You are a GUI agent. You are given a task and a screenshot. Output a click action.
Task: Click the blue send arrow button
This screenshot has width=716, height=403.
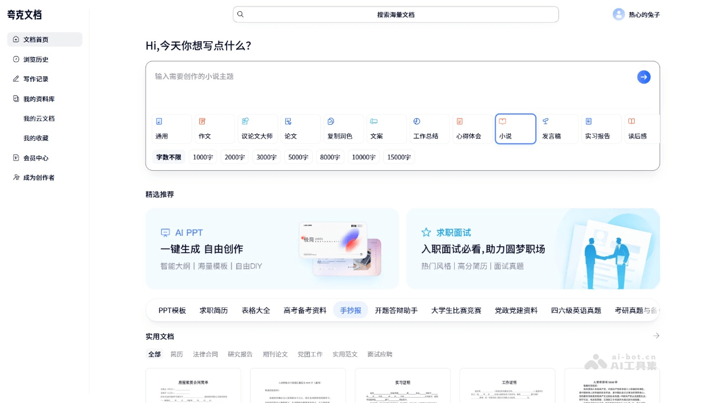coord(643,77)
